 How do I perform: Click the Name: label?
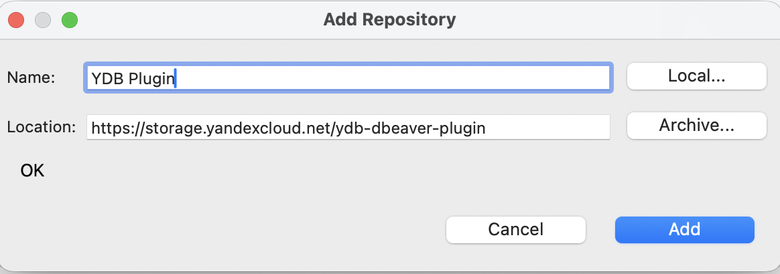[31, 78]
